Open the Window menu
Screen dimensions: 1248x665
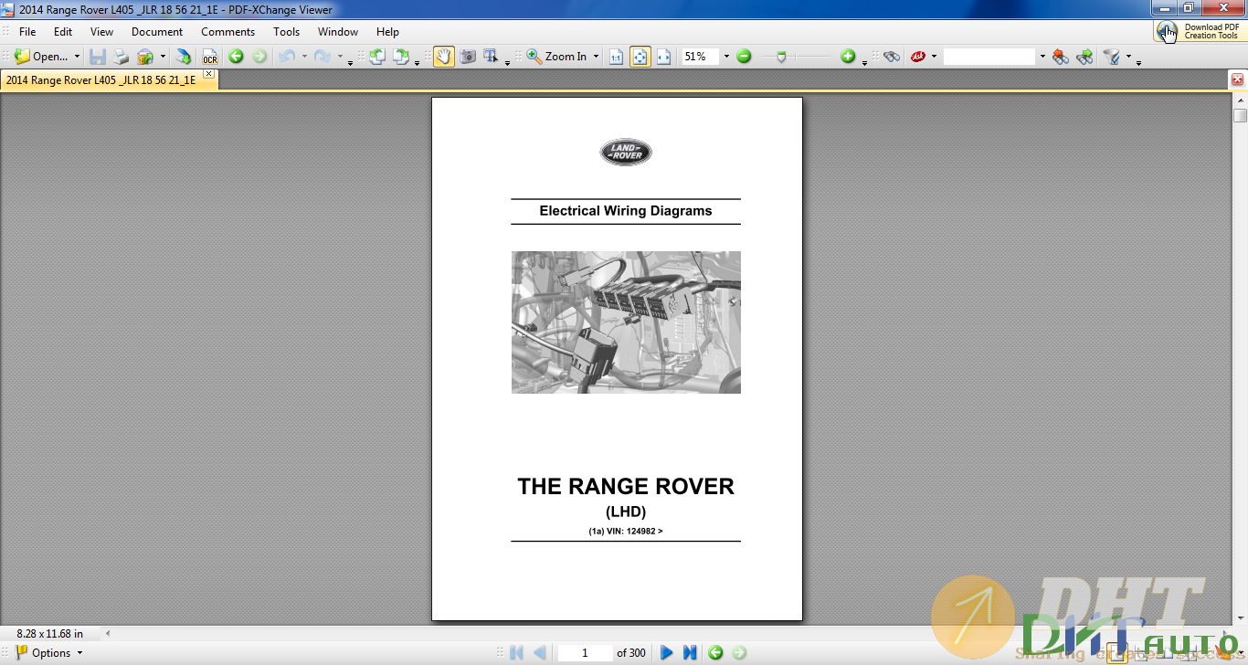(x=338, y=31)
